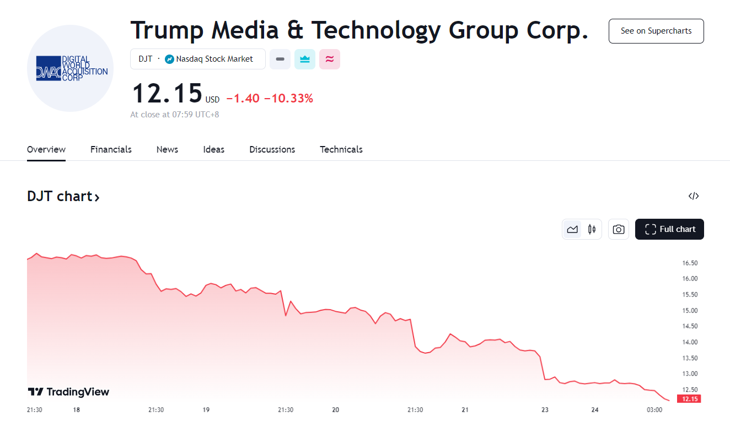Open the Financials tab
730x427 pixels.
click(111, 149)
